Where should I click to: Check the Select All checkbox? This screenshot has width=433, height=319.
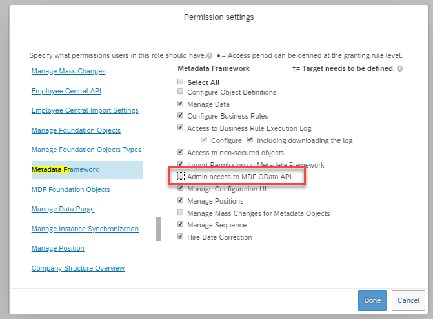click(x=180, y=82)
